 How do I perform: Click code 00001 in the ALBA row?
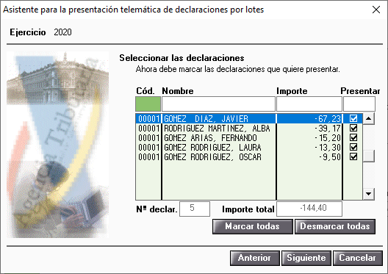(x=149, y=129)
